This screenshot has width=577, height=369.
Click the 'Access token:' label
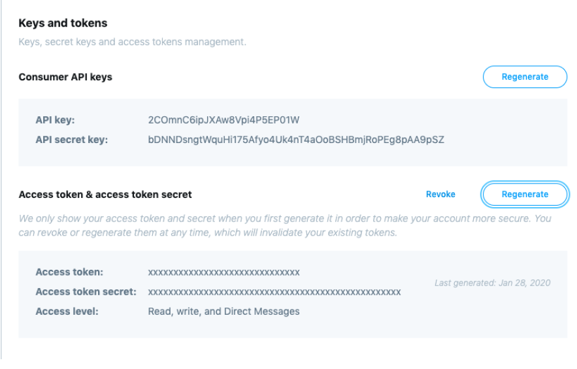[69, 272]
